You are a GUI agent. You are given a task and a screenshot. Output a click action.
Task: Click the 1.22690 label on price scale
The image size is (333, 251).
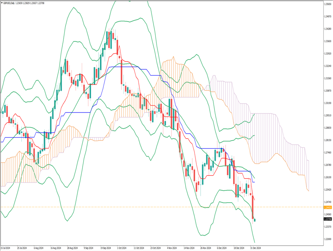(328, 239)
